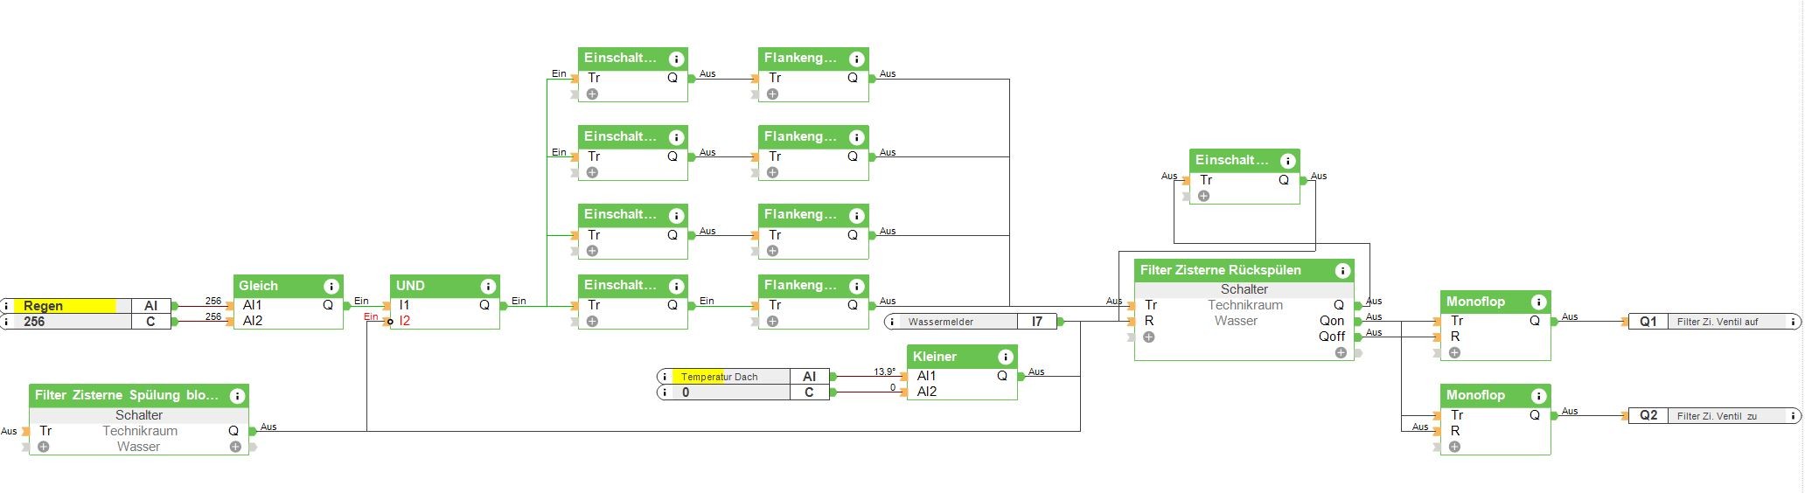Viewport: 1805px width, 493px height.
Task: Click the red inverted I2 input on UND
Action: pyautogui.click(x=405, y=321)
